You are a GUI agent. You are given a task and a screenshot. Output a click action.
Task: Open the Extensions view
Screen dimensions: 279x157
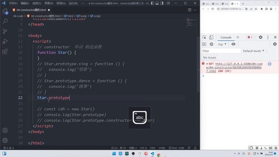click(x=5, y=51)
